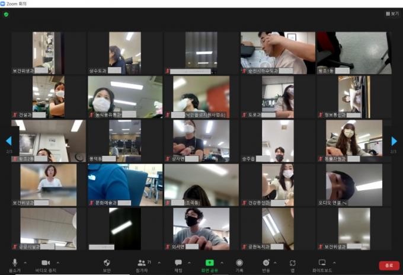
Task: Open the Security shield options
Action: 107,263
